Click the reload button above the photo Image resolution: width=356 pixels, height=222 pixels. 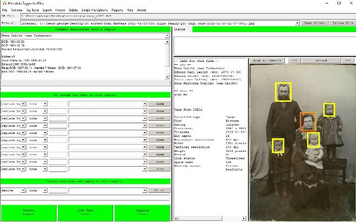321,61
